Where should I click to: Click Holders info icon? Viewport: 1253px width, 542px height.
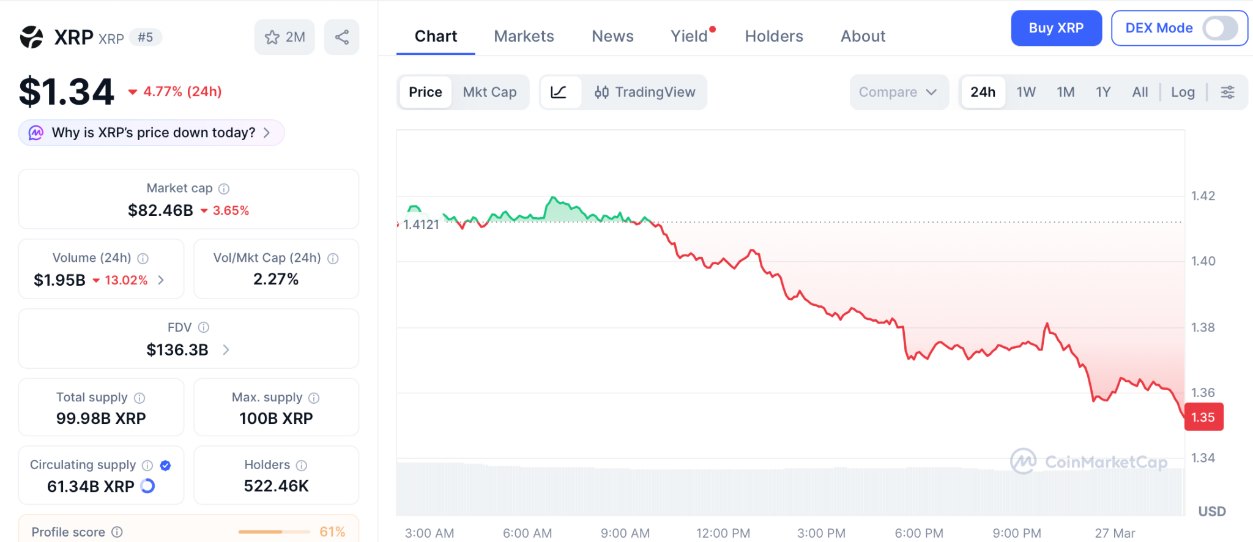coord(302,466)
